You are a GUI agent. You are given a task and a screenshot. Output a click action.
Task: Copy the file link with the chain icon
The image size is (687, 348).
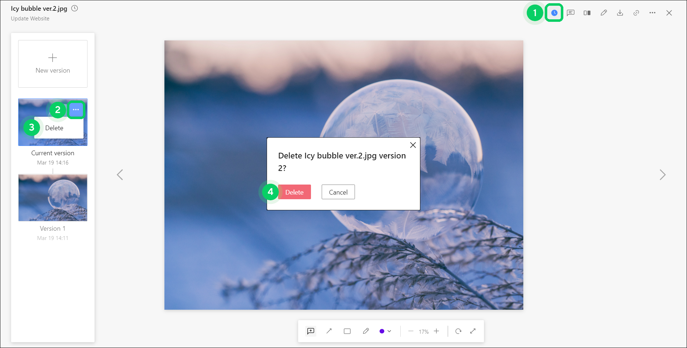(x=636, y=13)
